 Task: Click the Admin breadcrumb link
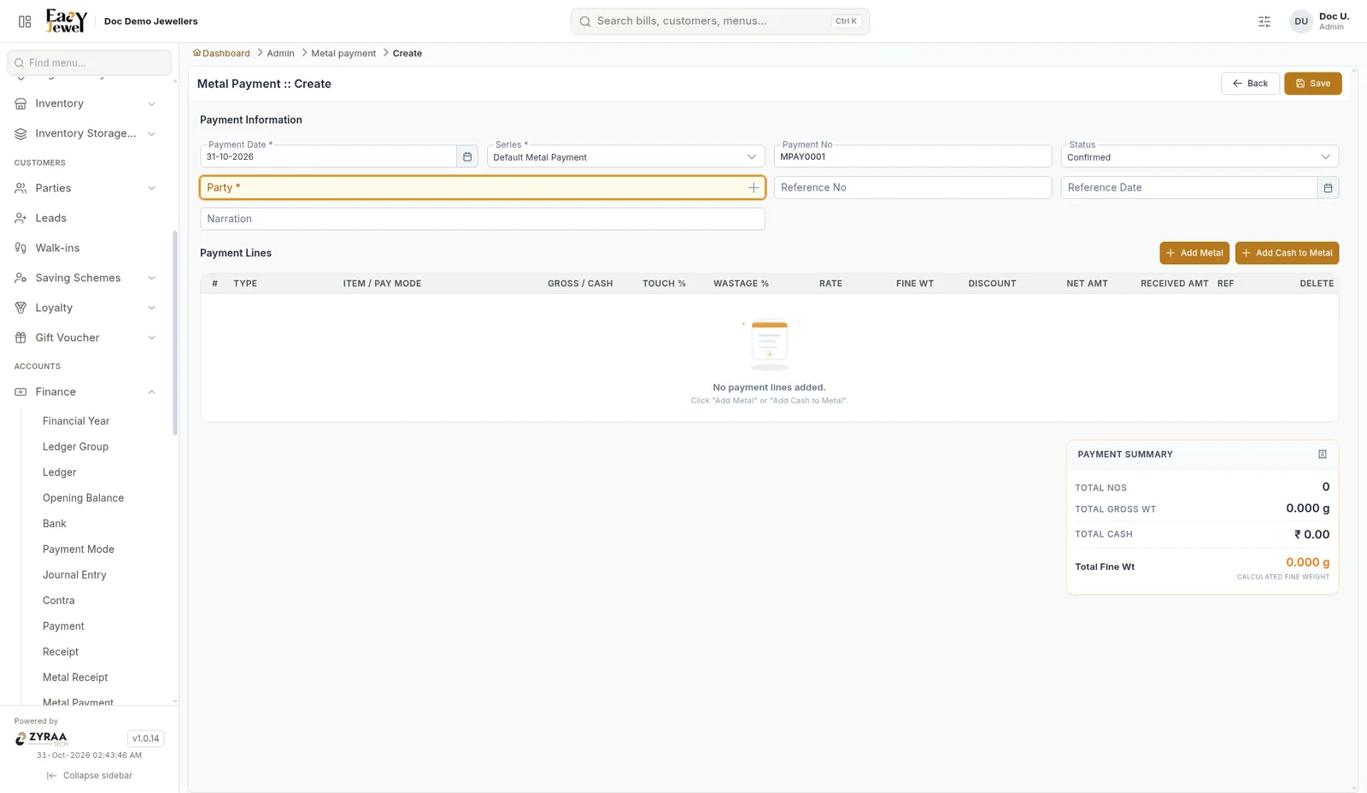(280, 53)
